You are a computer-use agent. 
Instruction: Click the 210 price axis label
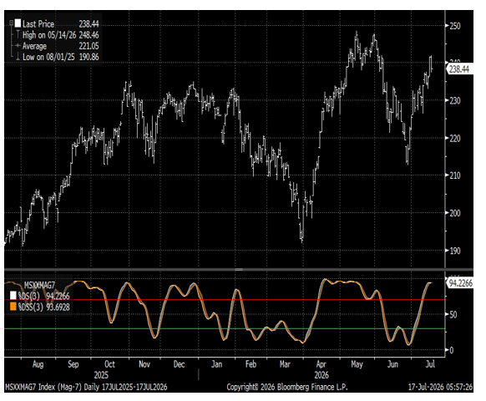point(455,175)
